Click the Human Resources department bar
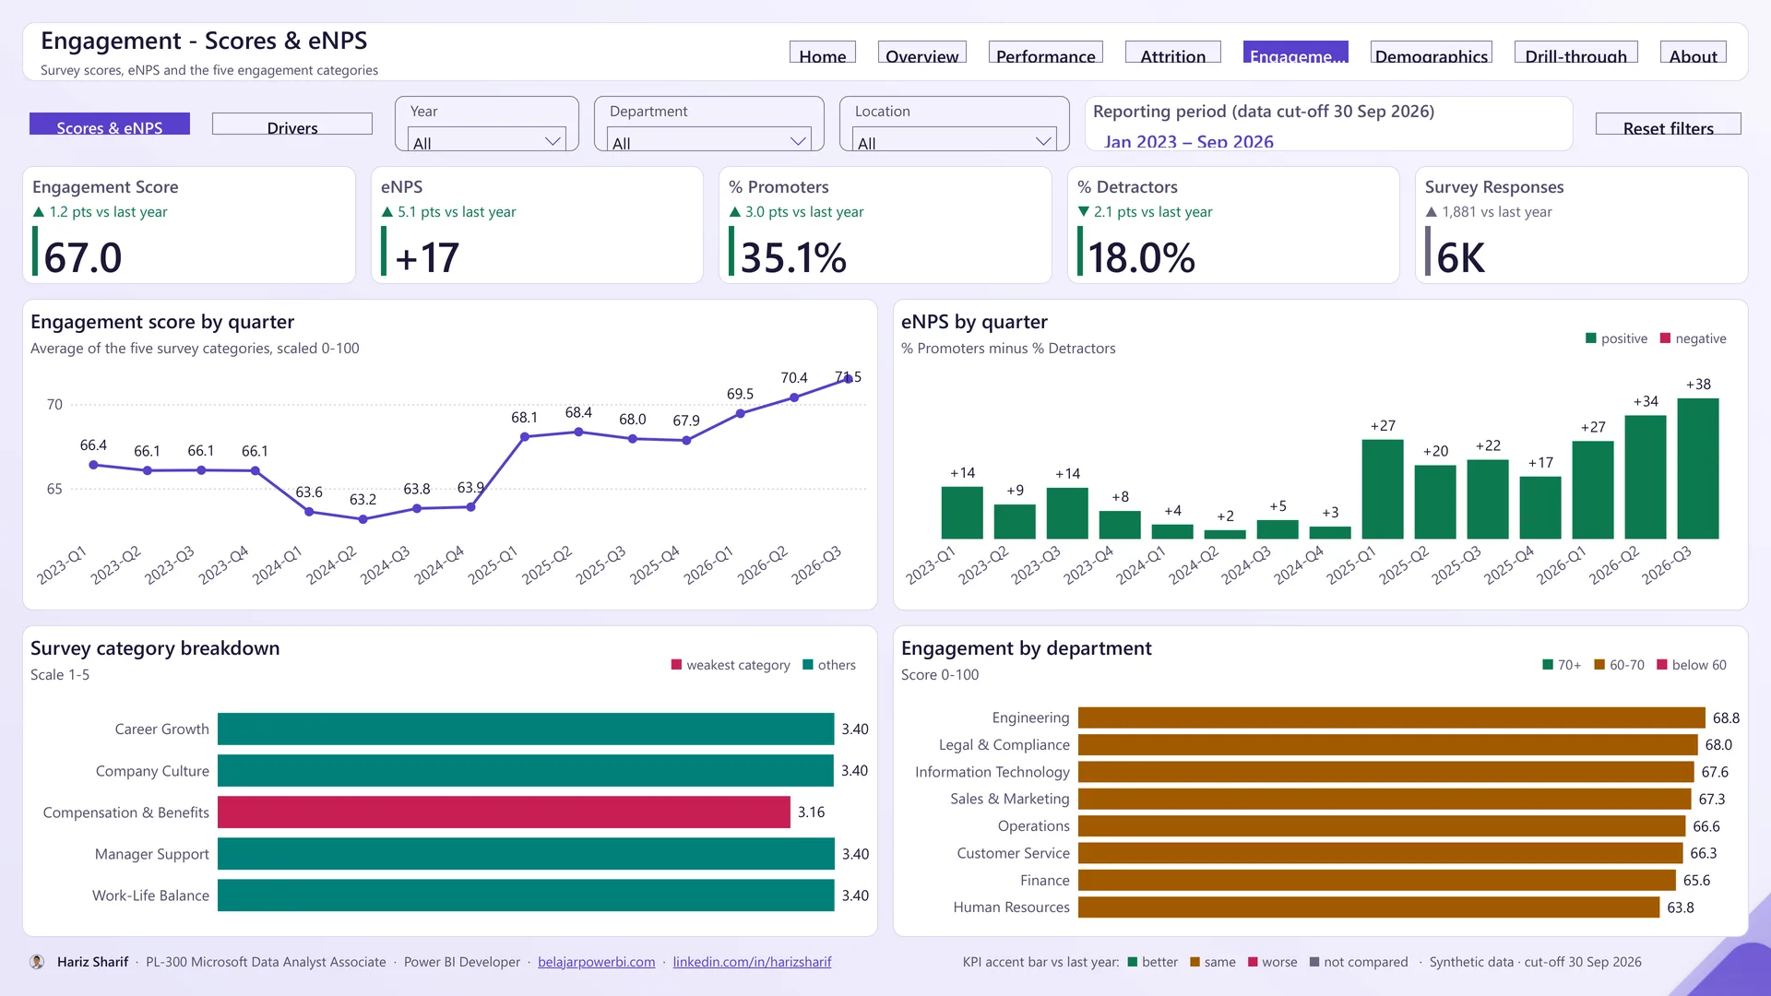The width and height of the screenshot is (1771, 996). pos(1369,907)
